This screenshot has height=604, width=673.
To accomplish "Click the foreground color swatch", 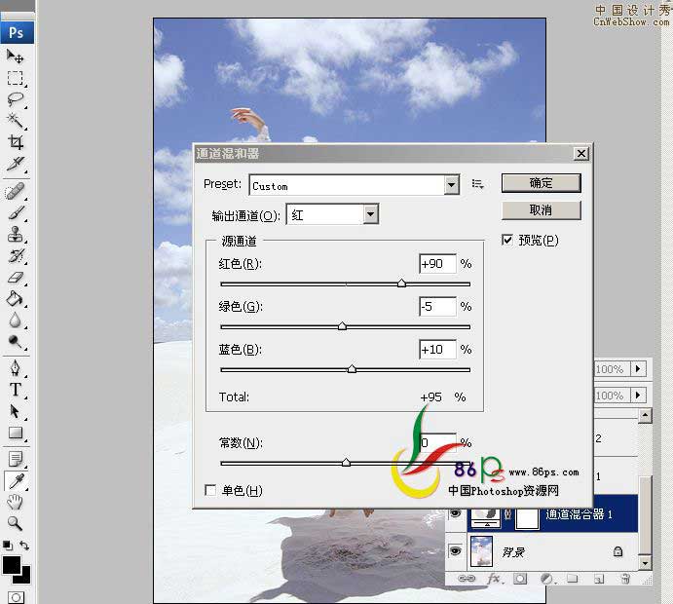I will click(x=12, y=565).
